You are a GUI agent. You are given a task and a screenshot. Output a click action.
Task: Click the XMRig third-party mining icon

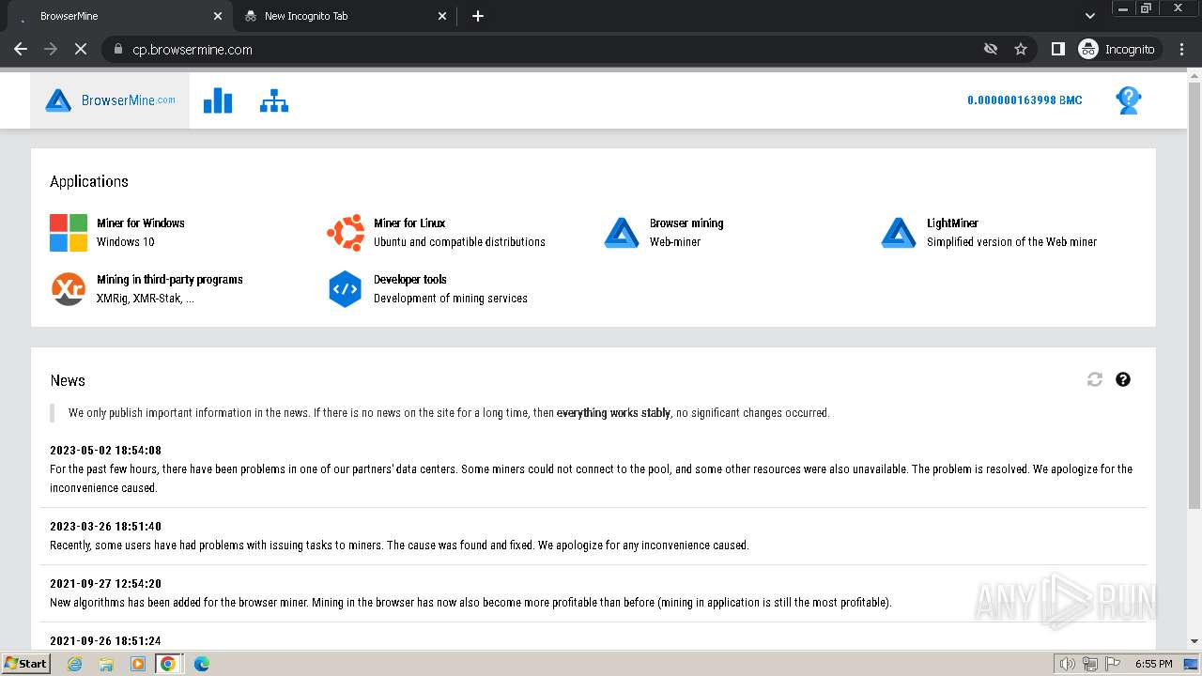click(69, 289)
